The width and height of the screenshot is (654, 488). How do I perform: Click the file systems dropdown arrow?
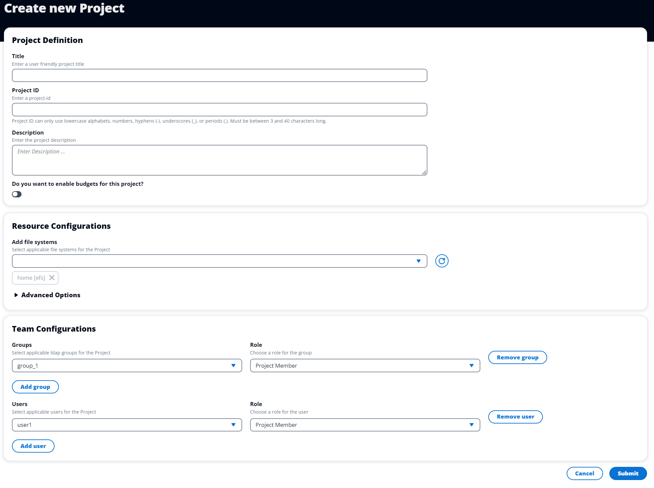[x=420, y=261]
